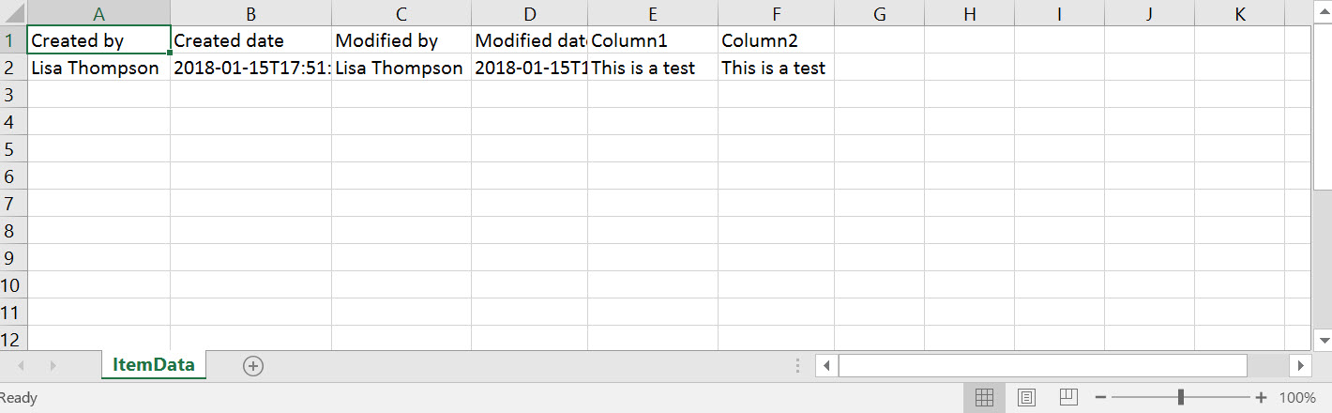
Task: Click the 100% zoom level
Action: (1297, 398)
